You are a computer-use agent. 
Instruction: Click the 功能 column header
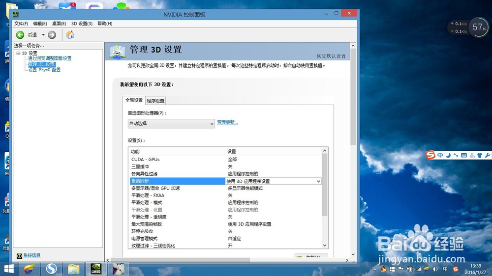point(177,152)
